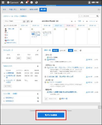Jump forward one week with double-right arrow
This screenshot has width=102, height=125.
87,21
